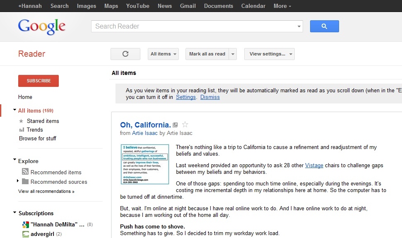Open the Mark all as read arrow menu
Image resolution: width=402 pixels, height=238 pixels.
click(x=233, y=54)
